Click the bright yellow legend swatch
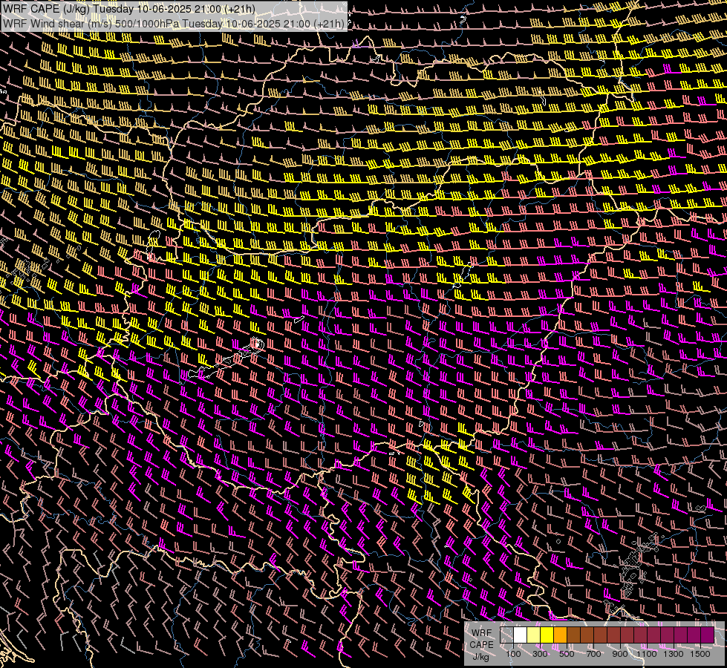Viewport: 727px width, 668px height. pos(547,635)
